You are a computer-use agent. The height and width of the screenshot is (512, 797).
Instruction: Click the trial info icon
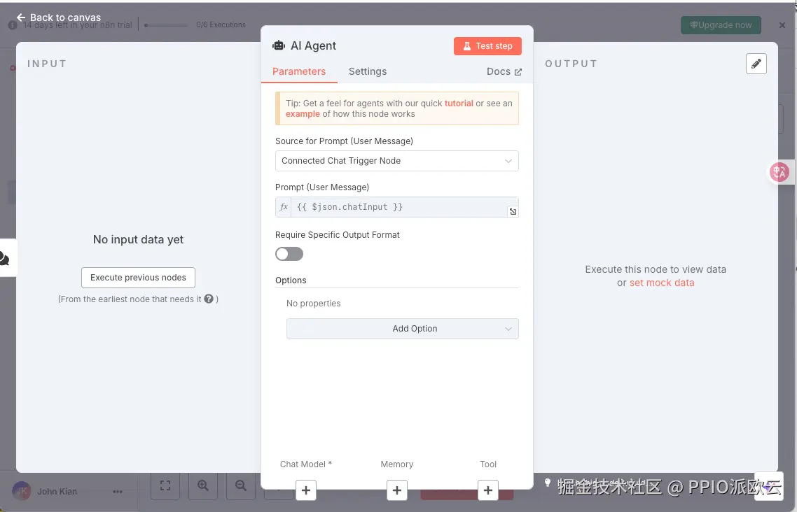click(12, 25)
